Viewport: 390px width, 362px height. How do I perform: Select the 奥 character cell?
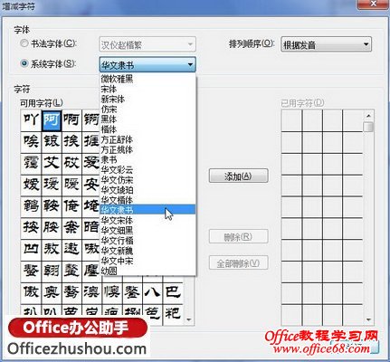click(52, 292)
